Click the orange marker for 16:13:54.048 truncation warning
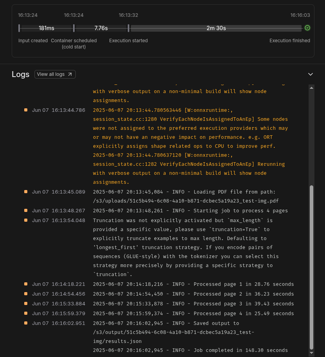 [26, 220]
